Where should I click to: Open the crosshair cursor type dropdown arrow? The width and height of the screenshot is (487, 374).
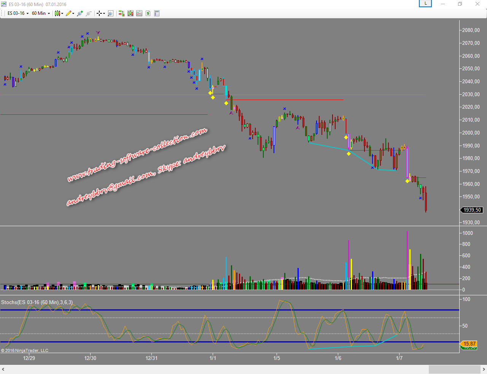pos(104,13)
